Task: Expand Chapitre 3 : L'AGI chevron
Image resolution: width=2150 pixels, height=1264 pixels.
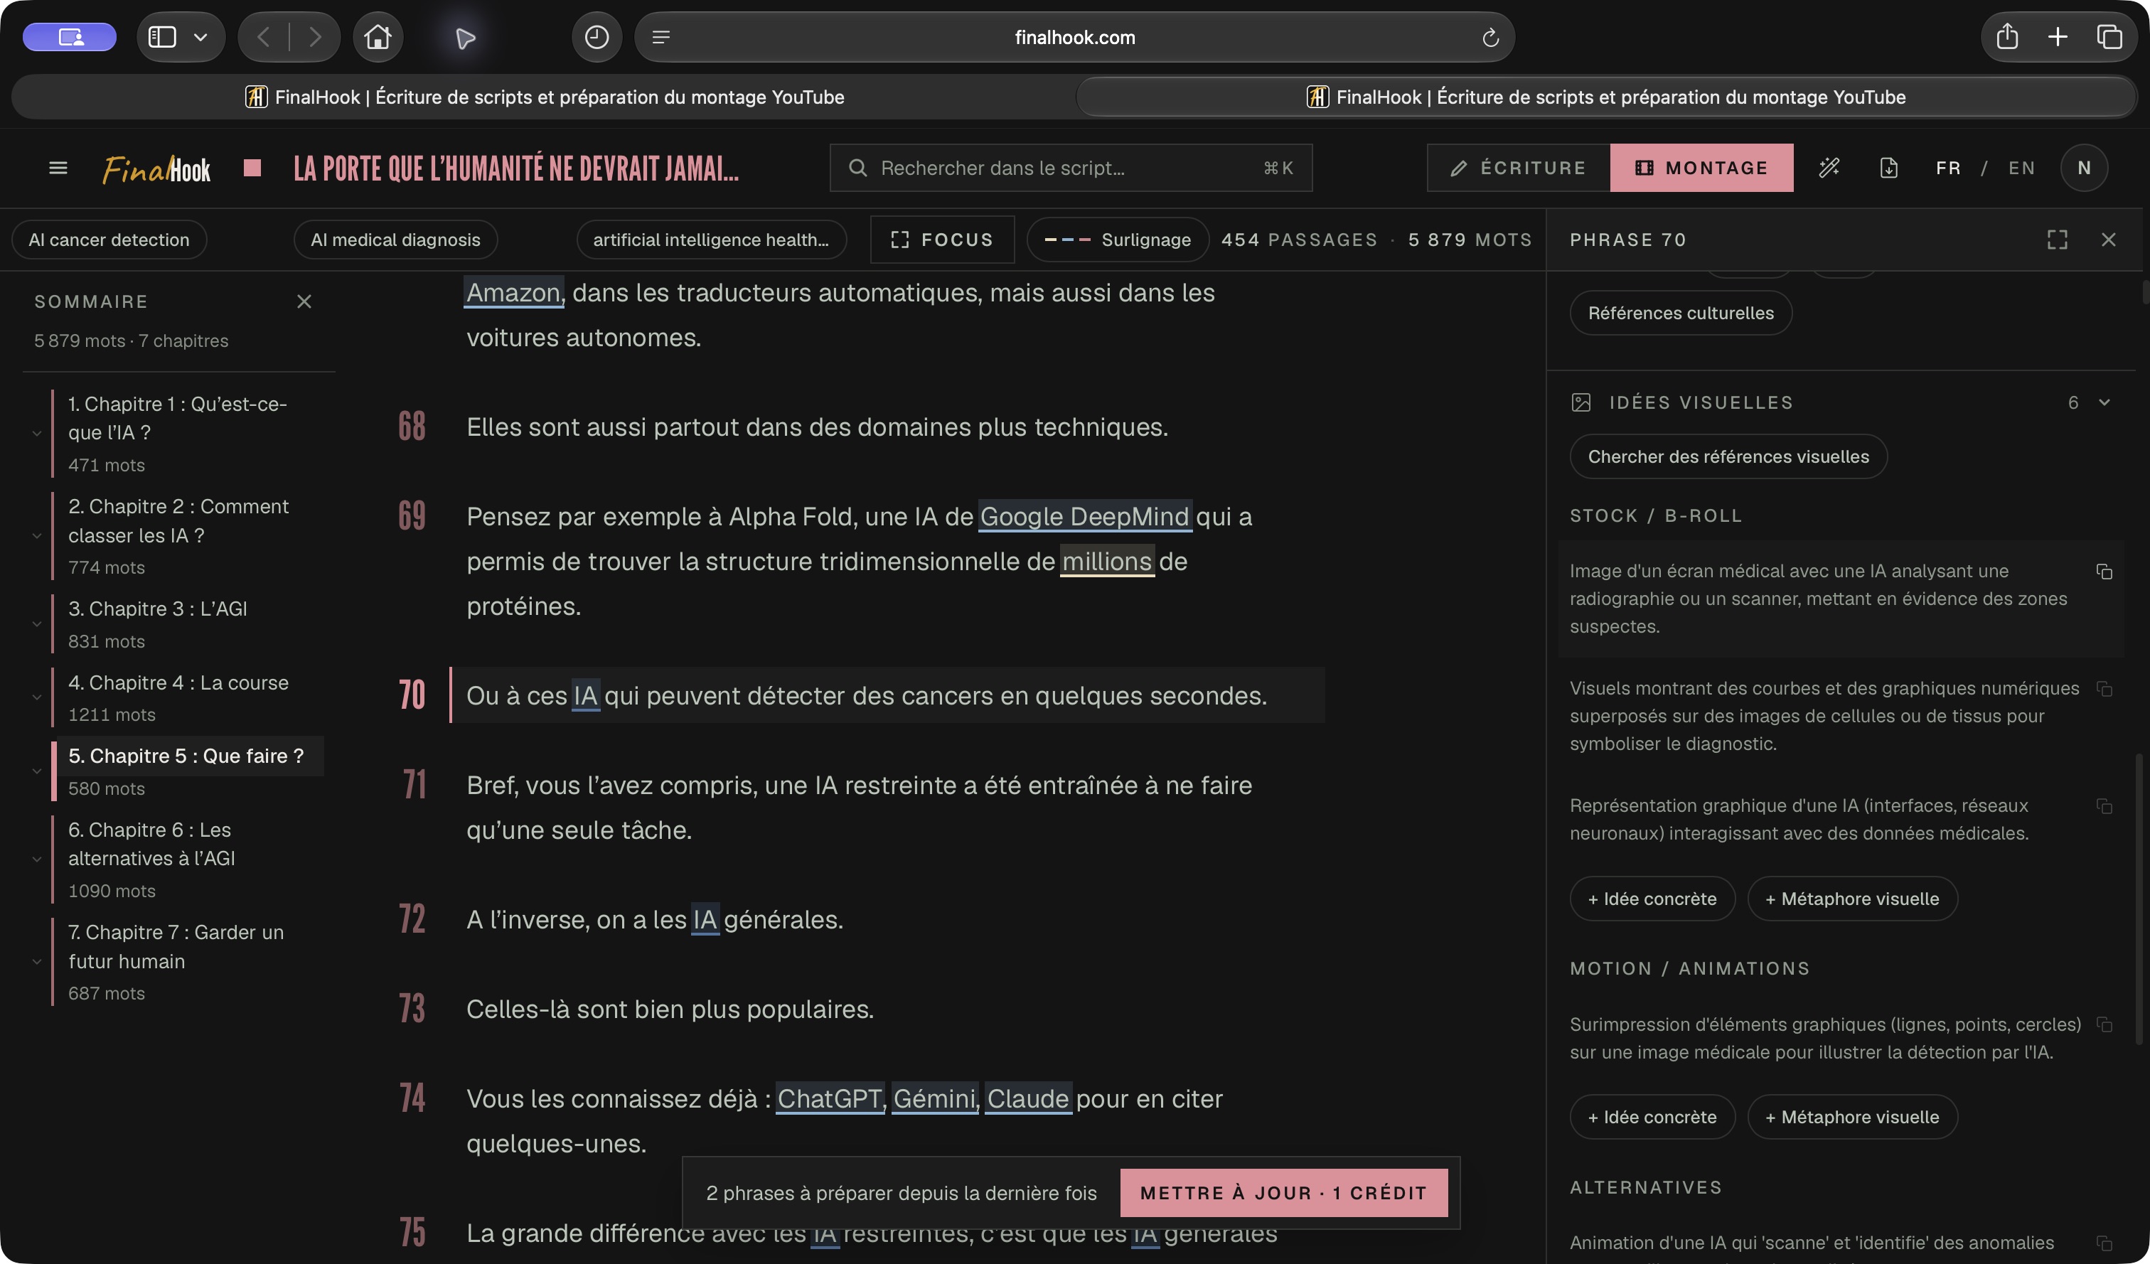Action: pos(37,624)
